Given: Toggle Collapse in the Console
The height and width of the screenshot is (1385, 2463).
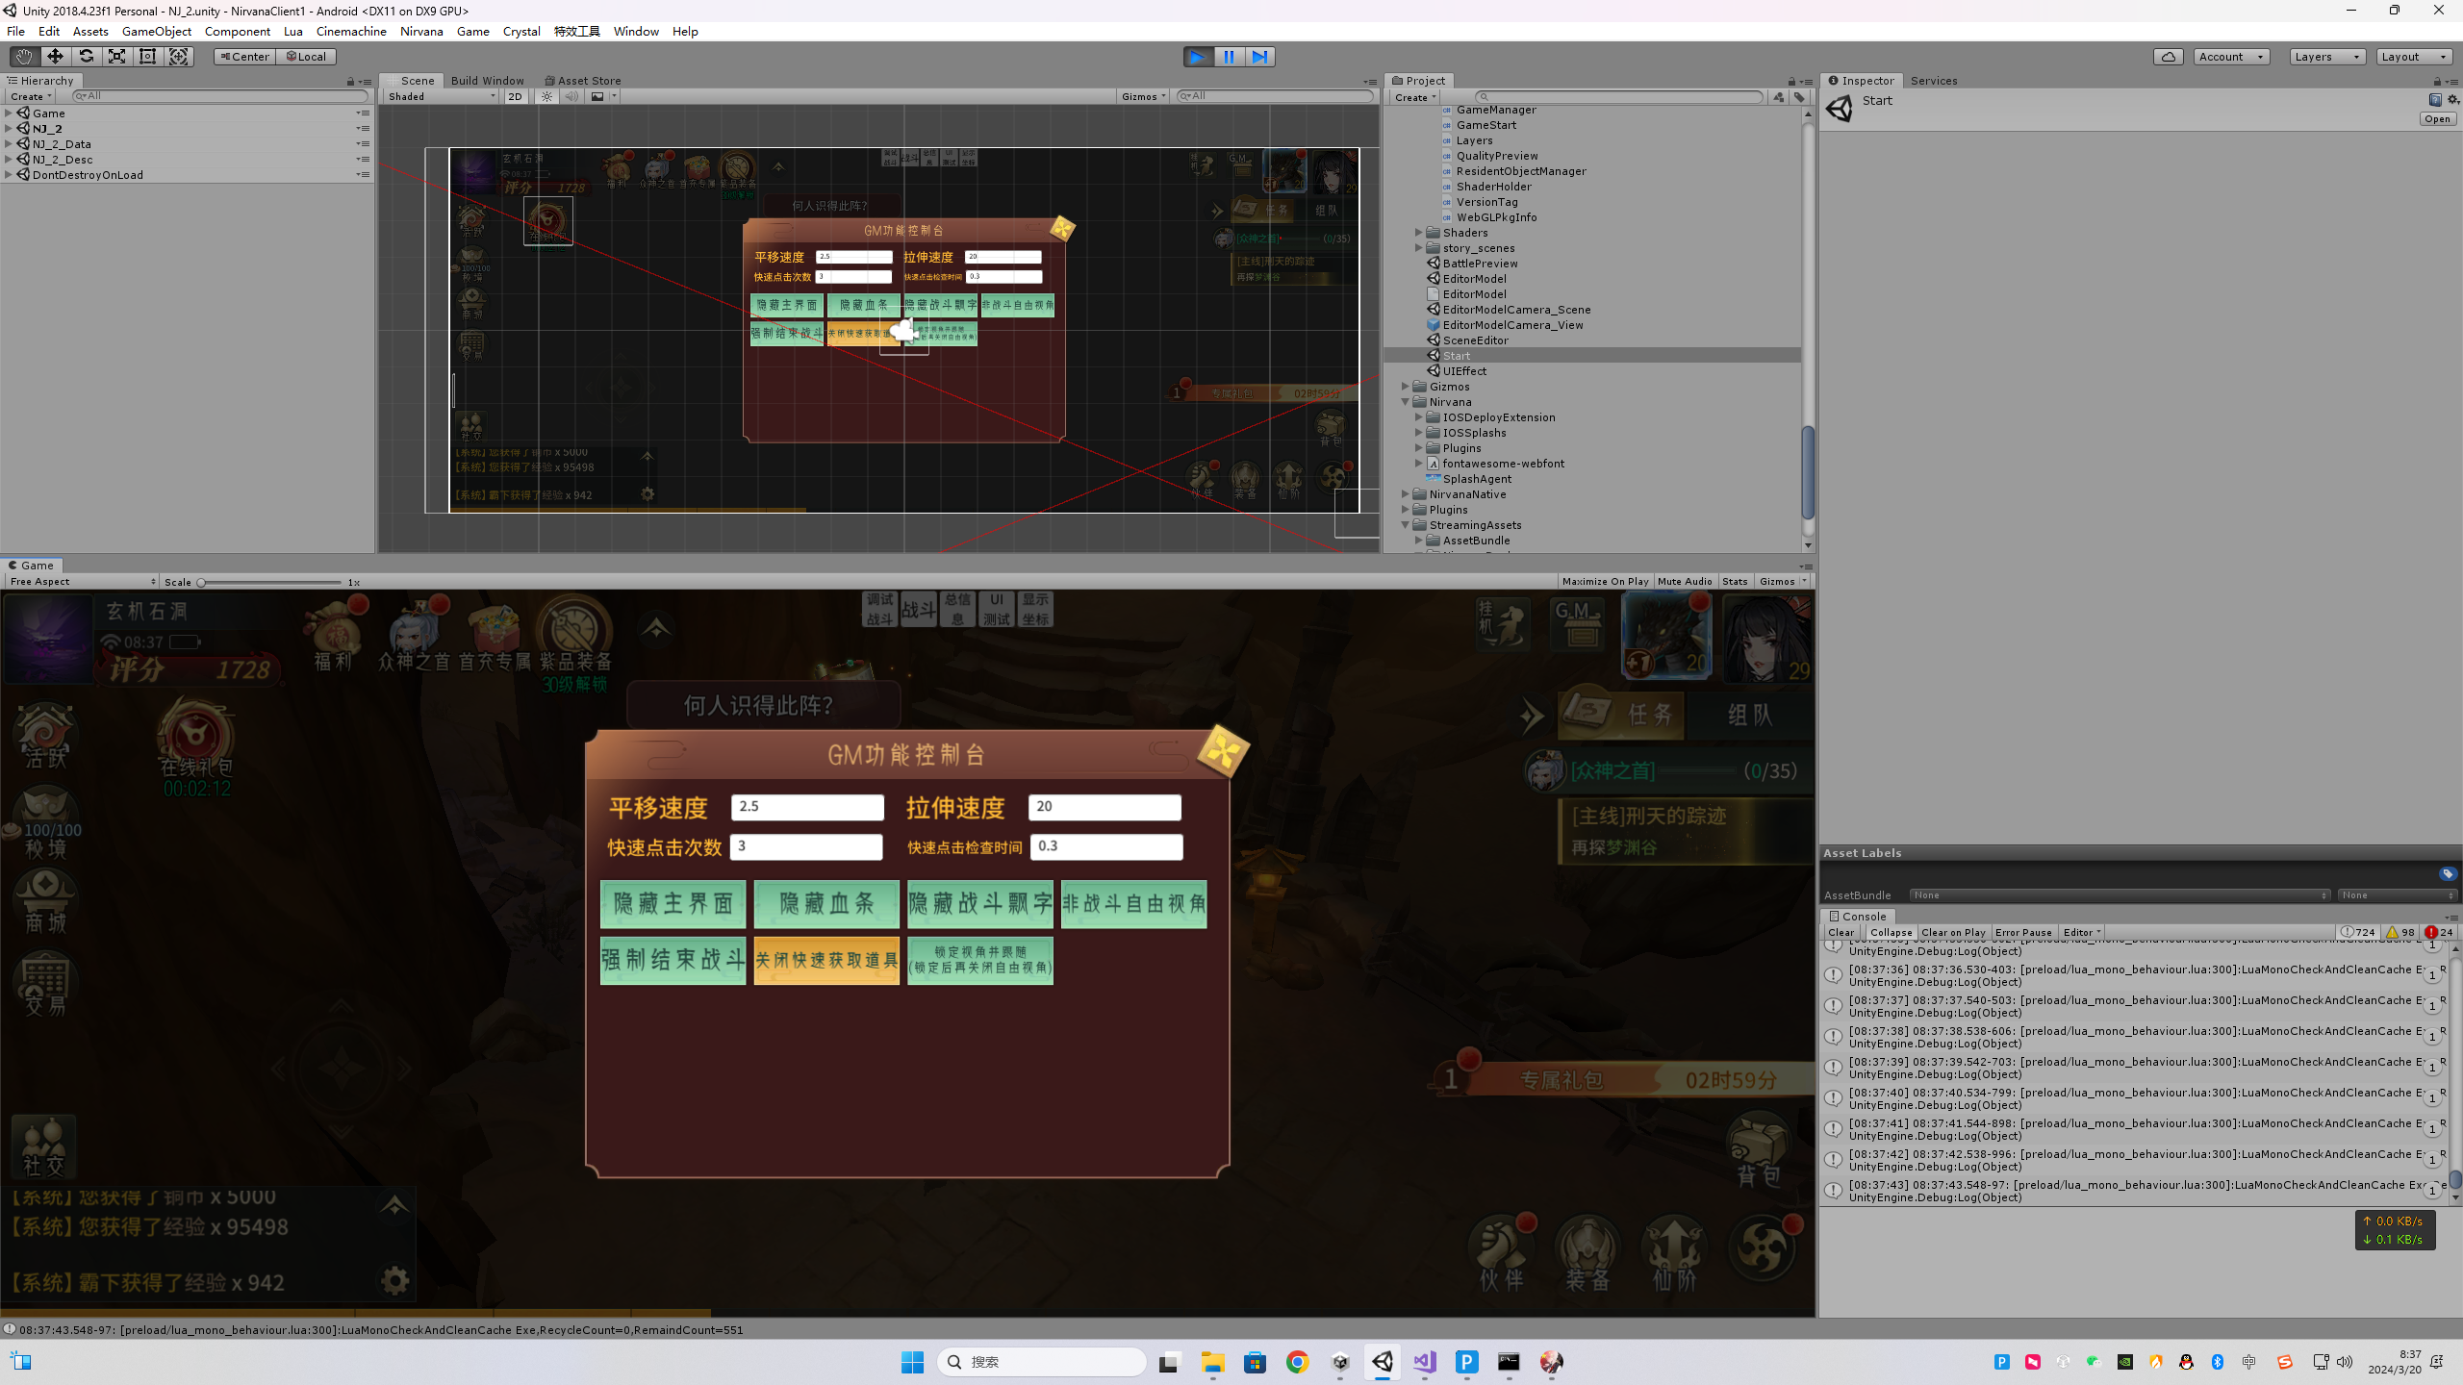Looking at the screenshot, I should pos(1891,932).
